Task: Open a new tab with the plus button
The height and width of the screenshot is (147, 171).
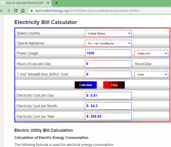Action: click(57, 3)
